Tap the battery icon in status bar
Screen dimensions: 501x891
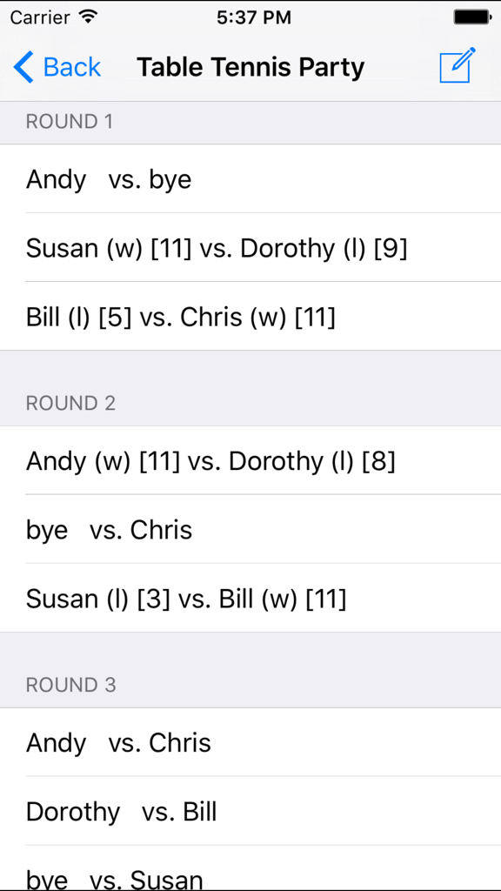click(x=472, y=16)
